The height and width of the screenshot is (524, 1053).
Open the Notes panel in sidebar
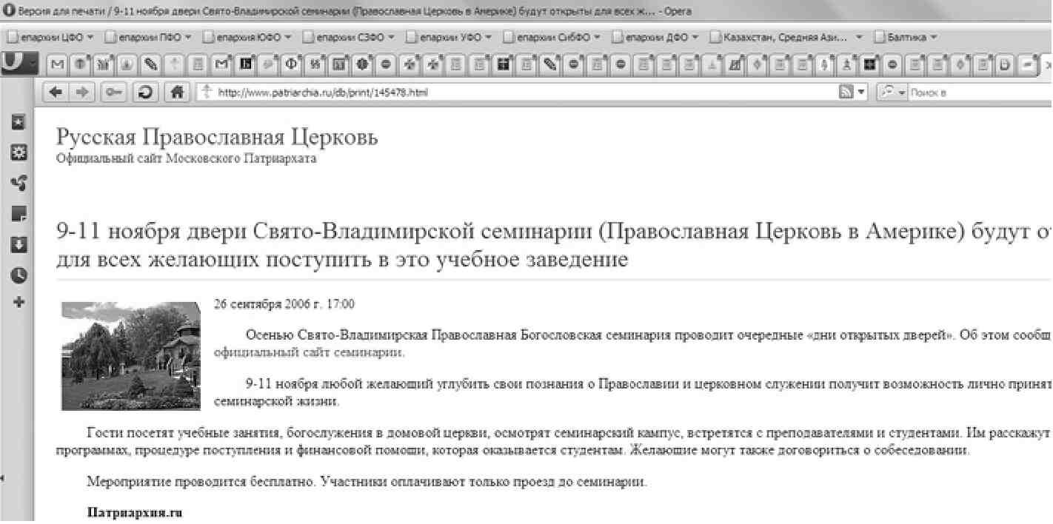[20, 214]
